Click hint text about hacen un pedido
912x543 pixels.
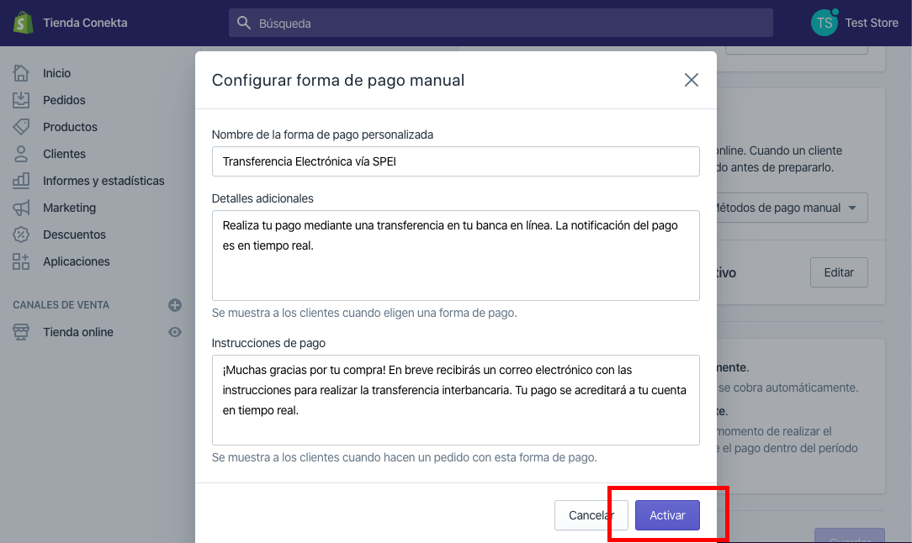404,457
